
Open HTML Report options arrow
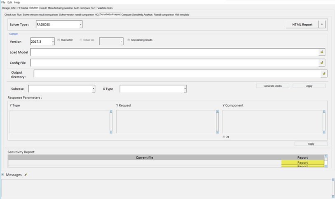(x=322, y=25)
